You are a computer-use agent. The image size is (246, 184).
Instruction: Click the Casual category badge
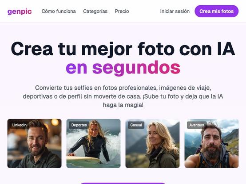[x=136, y=125]
